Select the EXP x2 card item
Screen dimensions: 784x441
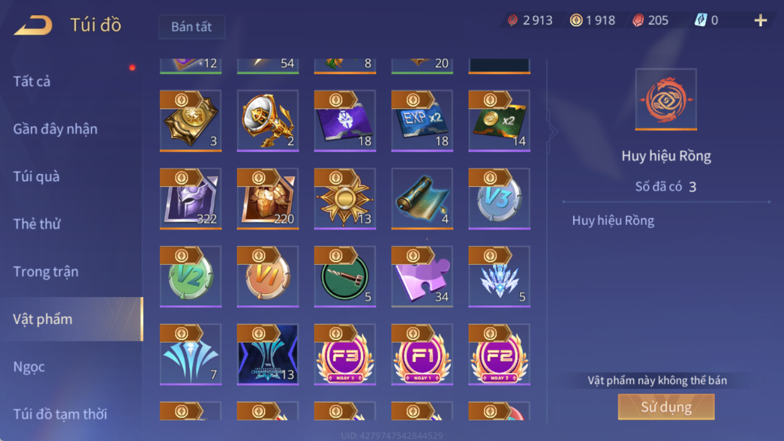coord(422,121)
